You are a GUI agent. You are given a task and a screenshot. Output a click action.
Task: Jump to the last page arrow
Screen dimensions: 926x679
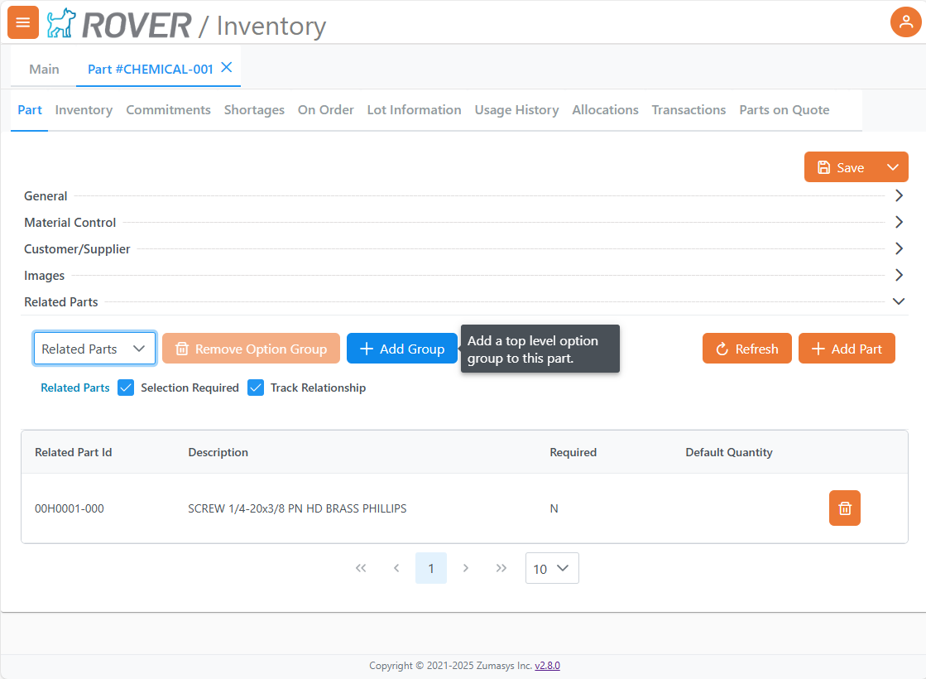click(x=501, y=568)
